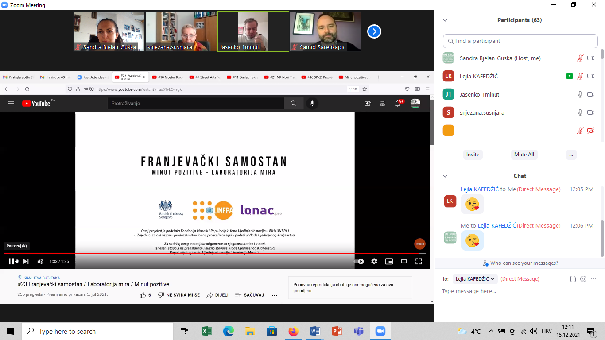
Task: Open the chat more options ellipsis
Action: click(x=593, y=279)
